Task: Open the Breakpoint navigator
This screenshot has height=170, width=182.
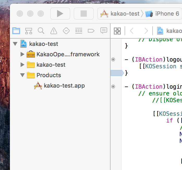Action: [x=91, y=31]
